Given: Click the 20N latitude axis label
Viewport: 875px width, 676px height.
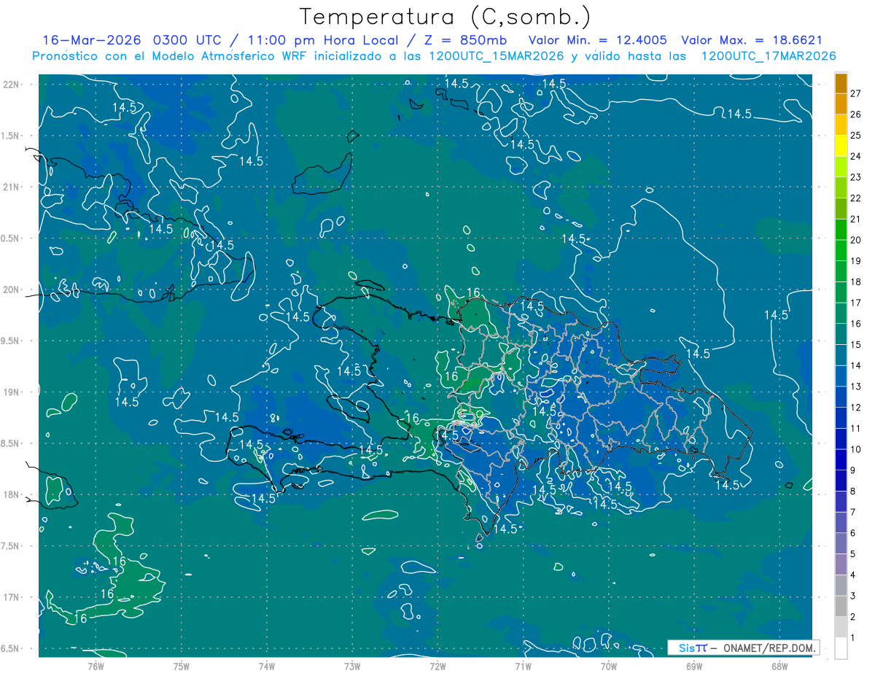Looking at the screenshot, I should point(11,290).
